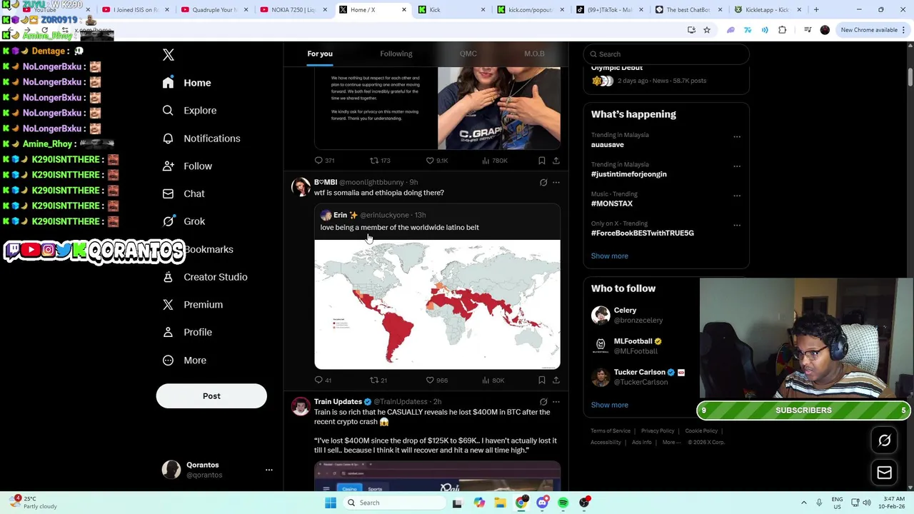Open Grok explain on the B♡MBI post
Viewport: 914px width, 514px height.
point(543,183)
